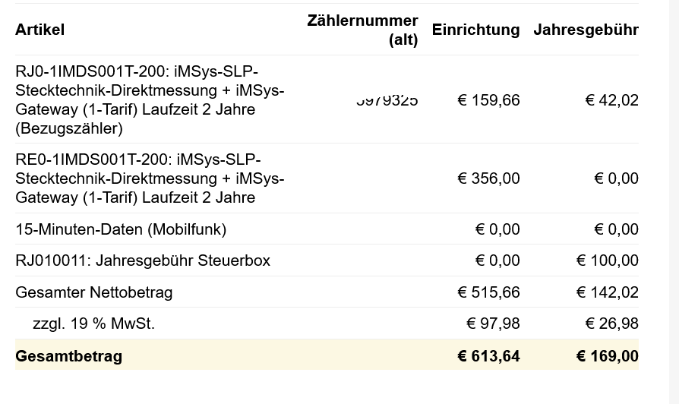679x404 pixels.
Task: Click the € 515,66 net setup total
Action: coord(488,292)
